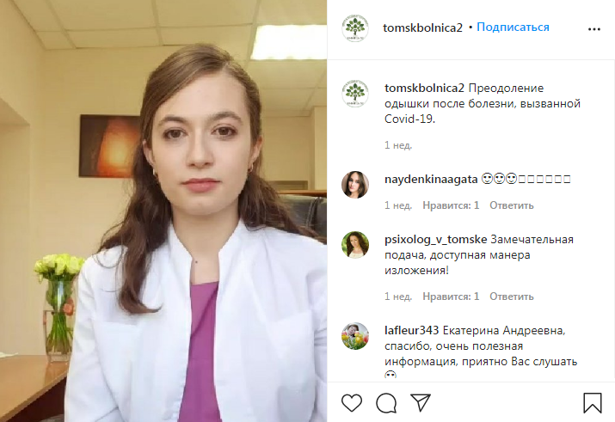
Task: Reply to psixolog_v_tomske's comment with Ответить
Action: point(512,297)
